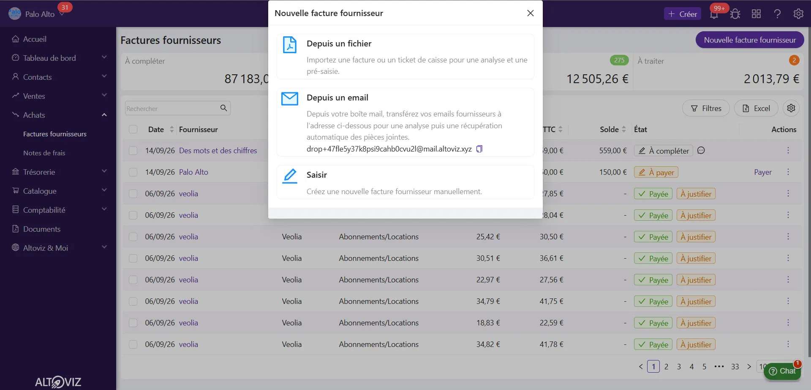Choose the Saisir manual entry option
The height and width of the screenshot is (390, 811).
coord(405,182)
